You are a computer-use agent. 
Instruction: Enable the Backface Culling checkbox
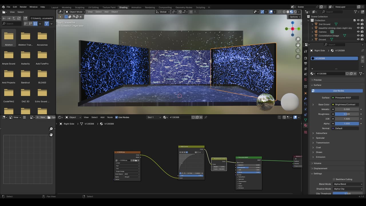click(334, 179)
